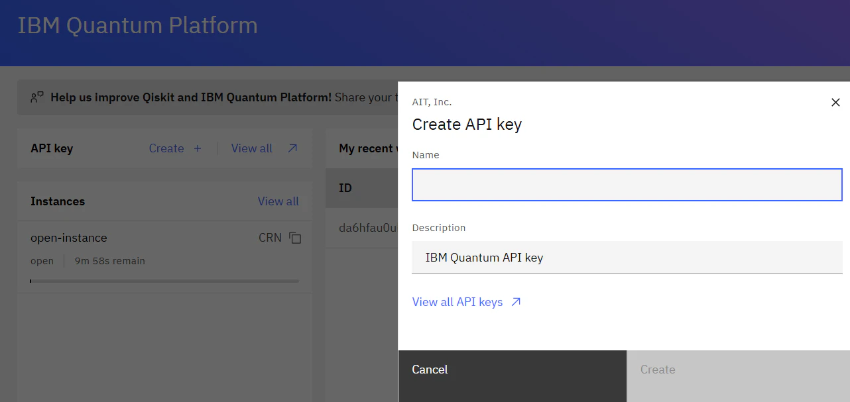Cancel the API key creation
This screenshot has height=402, width=850.
click(513, 376)
